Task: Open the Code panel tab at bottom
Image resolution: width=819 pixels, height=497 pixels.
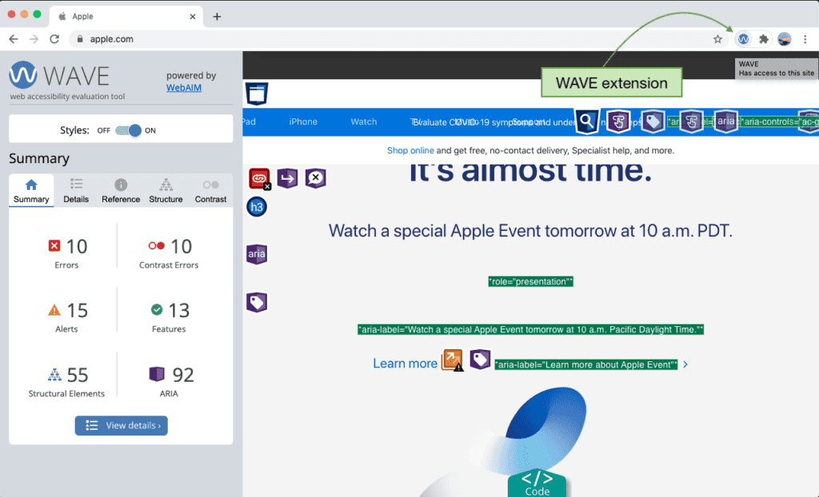Action: click(537, 483)
